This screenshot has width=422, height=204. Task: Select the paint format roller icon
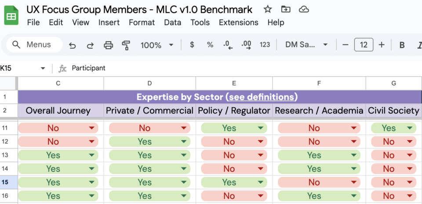pos(126,45)
